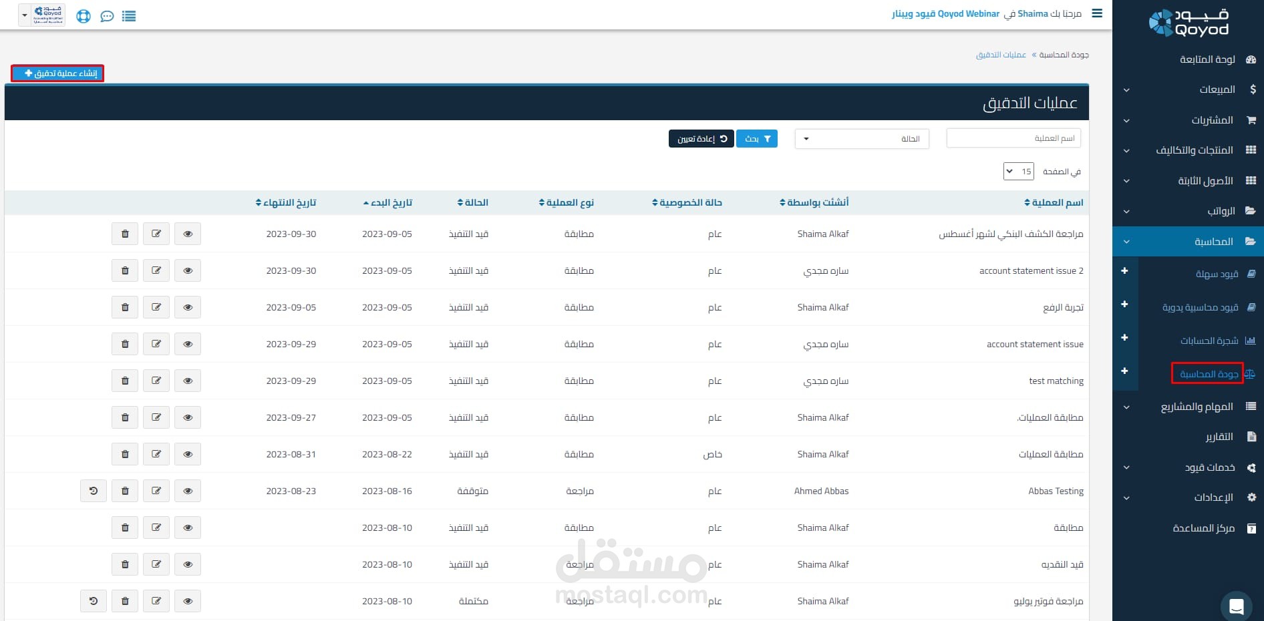Edit the 'account statement issue' row
Image resolution: width=1264 pixels, height=621 pixels.
tap(156, 344)
